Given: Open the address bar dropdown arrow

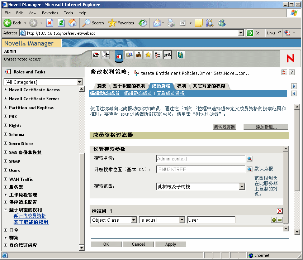Looking at the screenshot, I should pyautogui.click(x=241, y=33).
